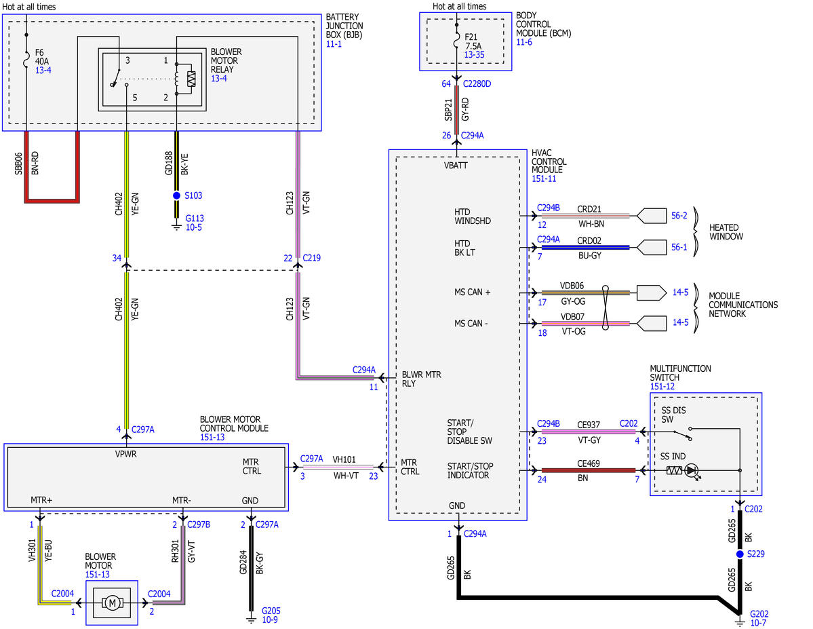Click the blower motor M symbol
This screenshot has height=629, width=813.
click(x=112, y=603)
